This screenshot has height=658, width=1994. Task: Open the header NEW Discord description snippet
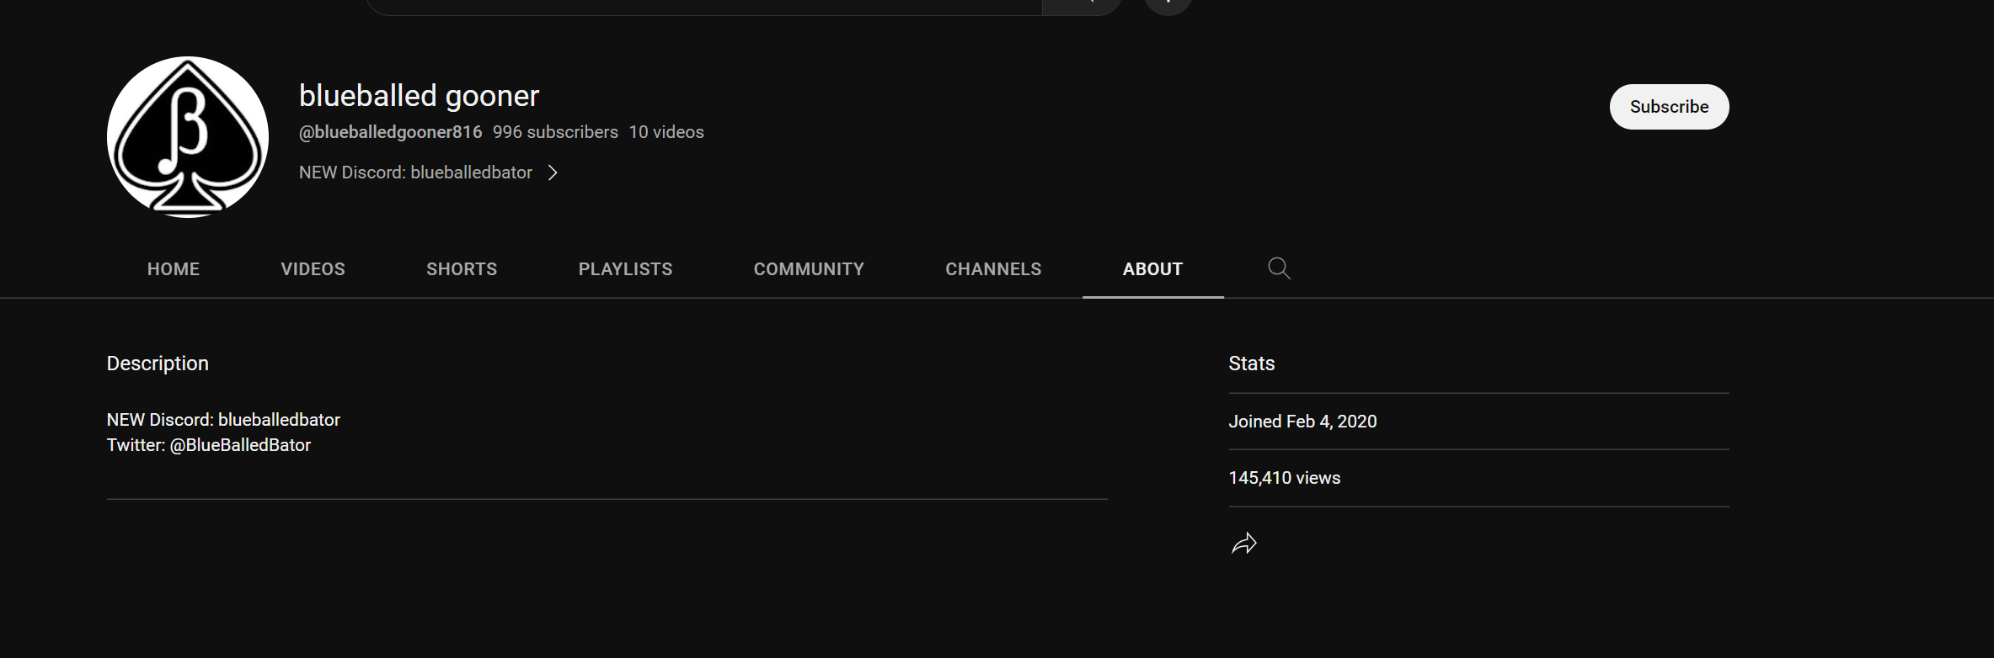[x=415, y=172]
